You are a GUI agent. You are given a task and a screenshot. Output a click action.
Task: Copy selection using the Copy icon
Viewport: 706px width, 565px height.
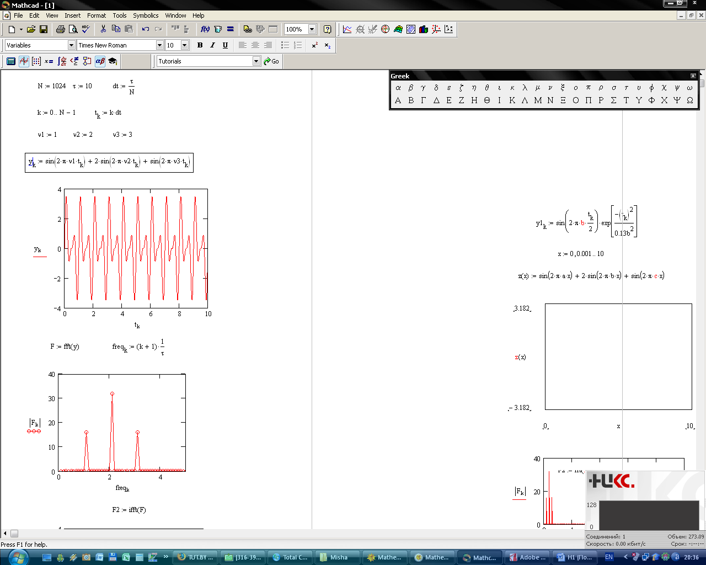(x=116, y=29)
